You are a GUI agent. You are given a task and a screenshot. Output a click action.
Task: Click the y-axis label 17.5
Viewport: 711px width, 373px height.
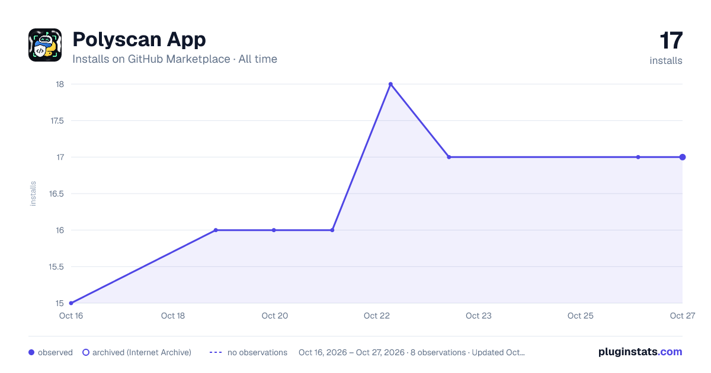pos(57,121)
